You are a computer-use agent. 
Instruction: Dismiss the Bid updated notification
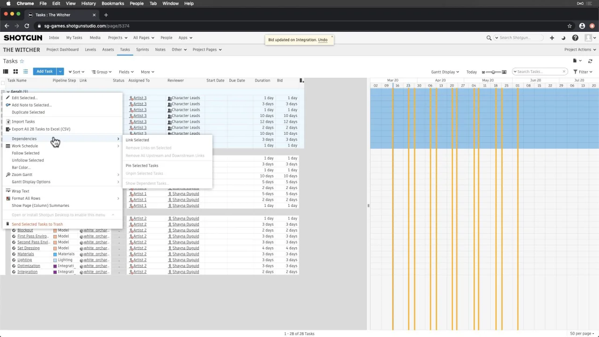pos(332,37)
